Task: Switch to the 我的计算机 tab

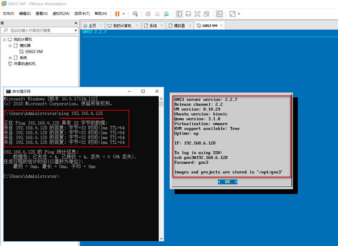Action: click(x=123, y=26)
